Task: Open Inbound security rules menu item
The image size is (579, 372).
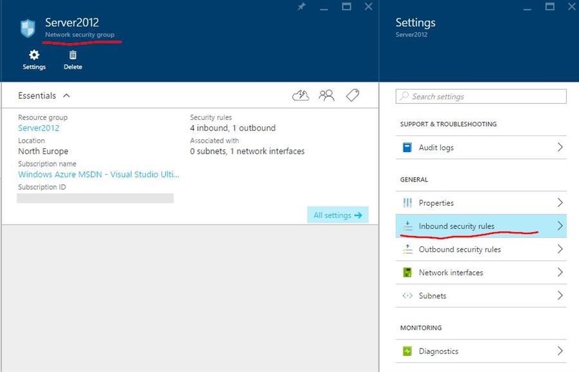Action: click(456, 226)
